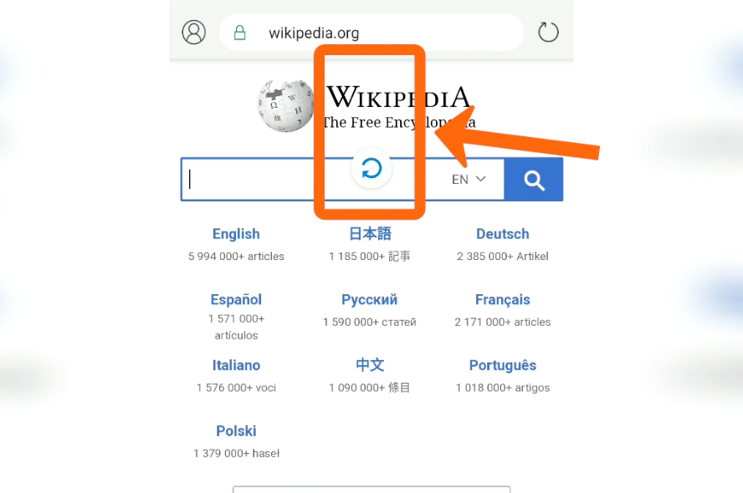Open the 日本語 Wikipedia link
Viewport: 743px width, 493px height.
coord(370,234)
